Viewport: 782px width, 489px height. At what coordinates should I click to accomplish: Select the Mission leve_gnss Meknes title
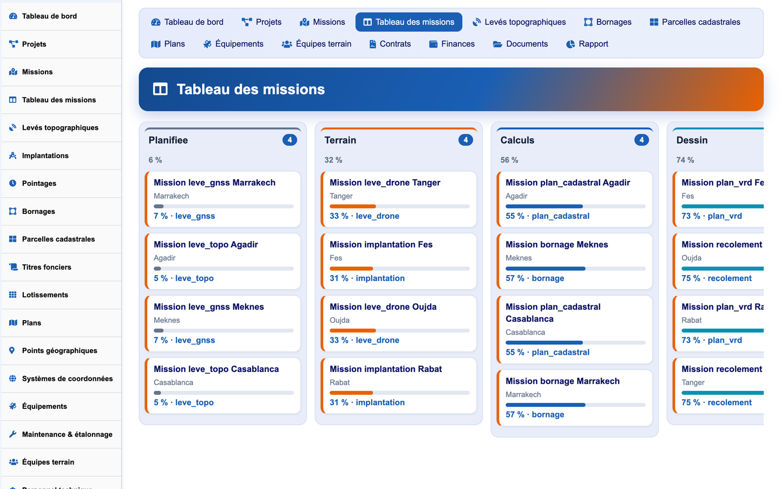click(x=209, y=307)
